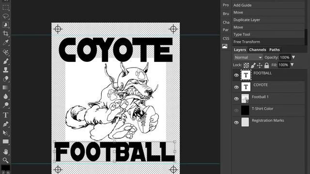The height and width of the screenshot is (174, 310).
Task: Revert to Type Tool history step
Action: coord(268,34)
